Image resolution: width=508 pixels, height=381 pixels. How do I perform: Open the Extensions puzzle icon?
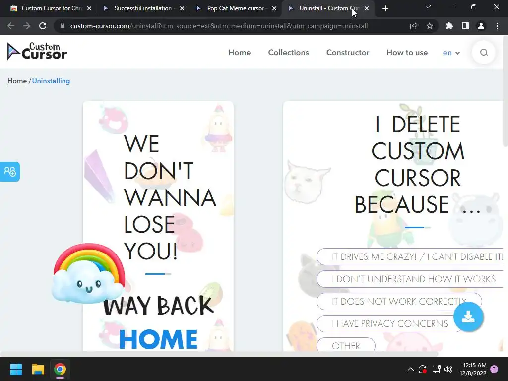tap(449, 26)
